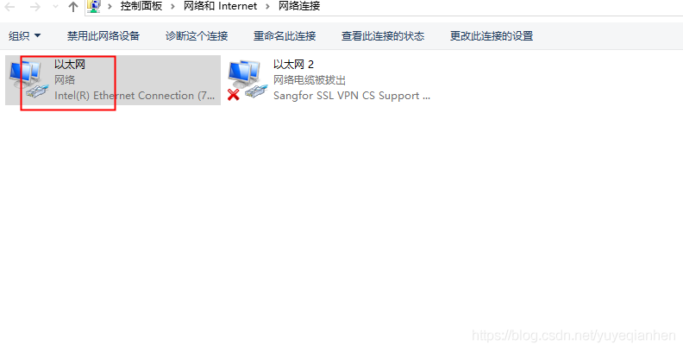The height and width of the screenshot is (351, 683).
Task: Click 查看此连接的状态
Action: click(x=383, y=35)
